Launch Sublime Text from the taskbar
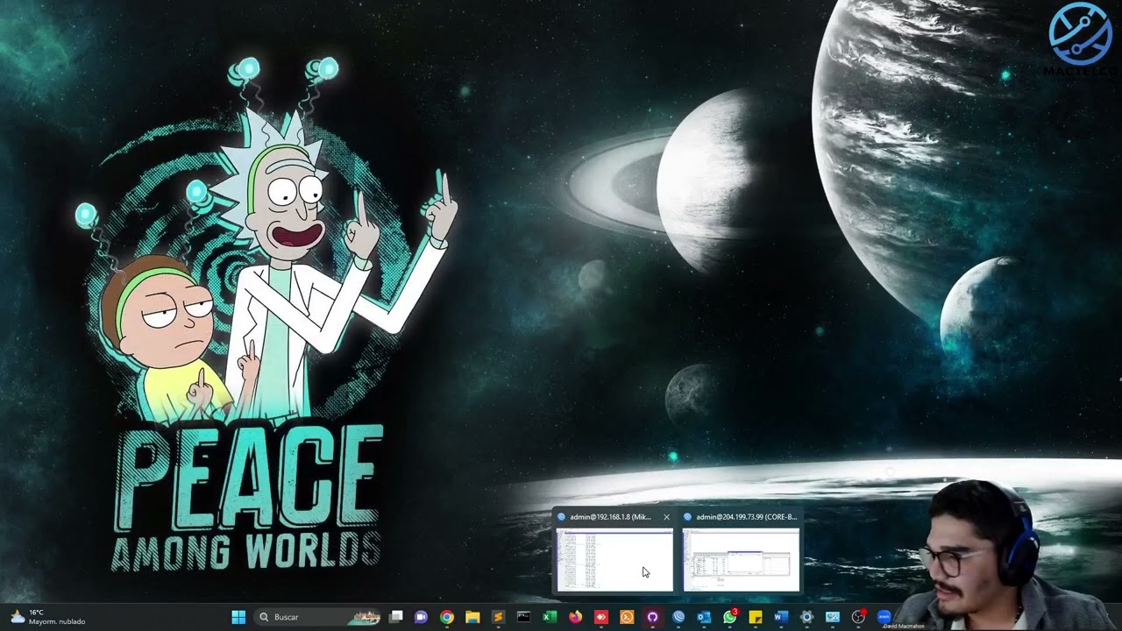This screenshot has height=631, width=1122. pyautogui.click(x=498, y=617)
